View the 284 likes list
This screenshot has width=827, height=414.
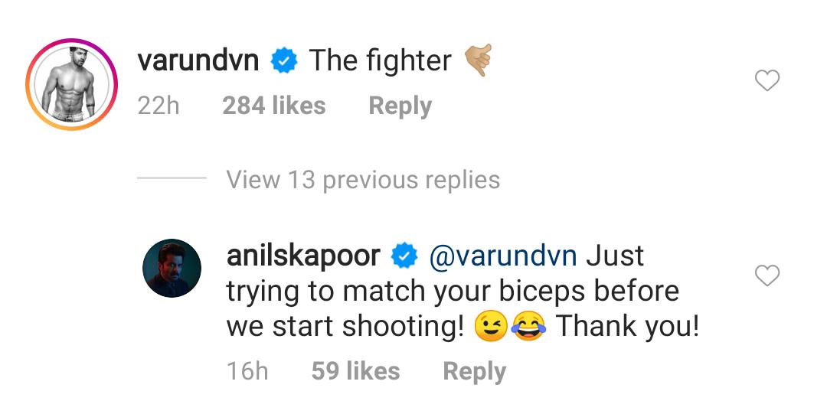point(273,106)
